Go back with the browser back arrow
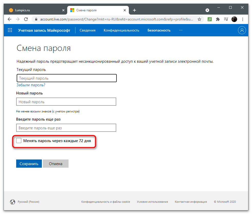This screenshot has width=252, height=214. pos(9,19)
